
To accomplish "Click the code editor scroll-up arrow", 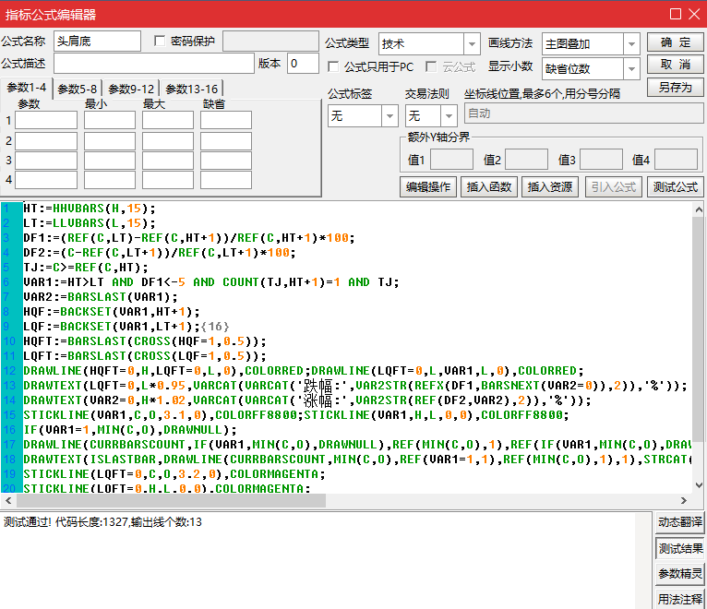I will pyautogui.click(x=700, y=208).
